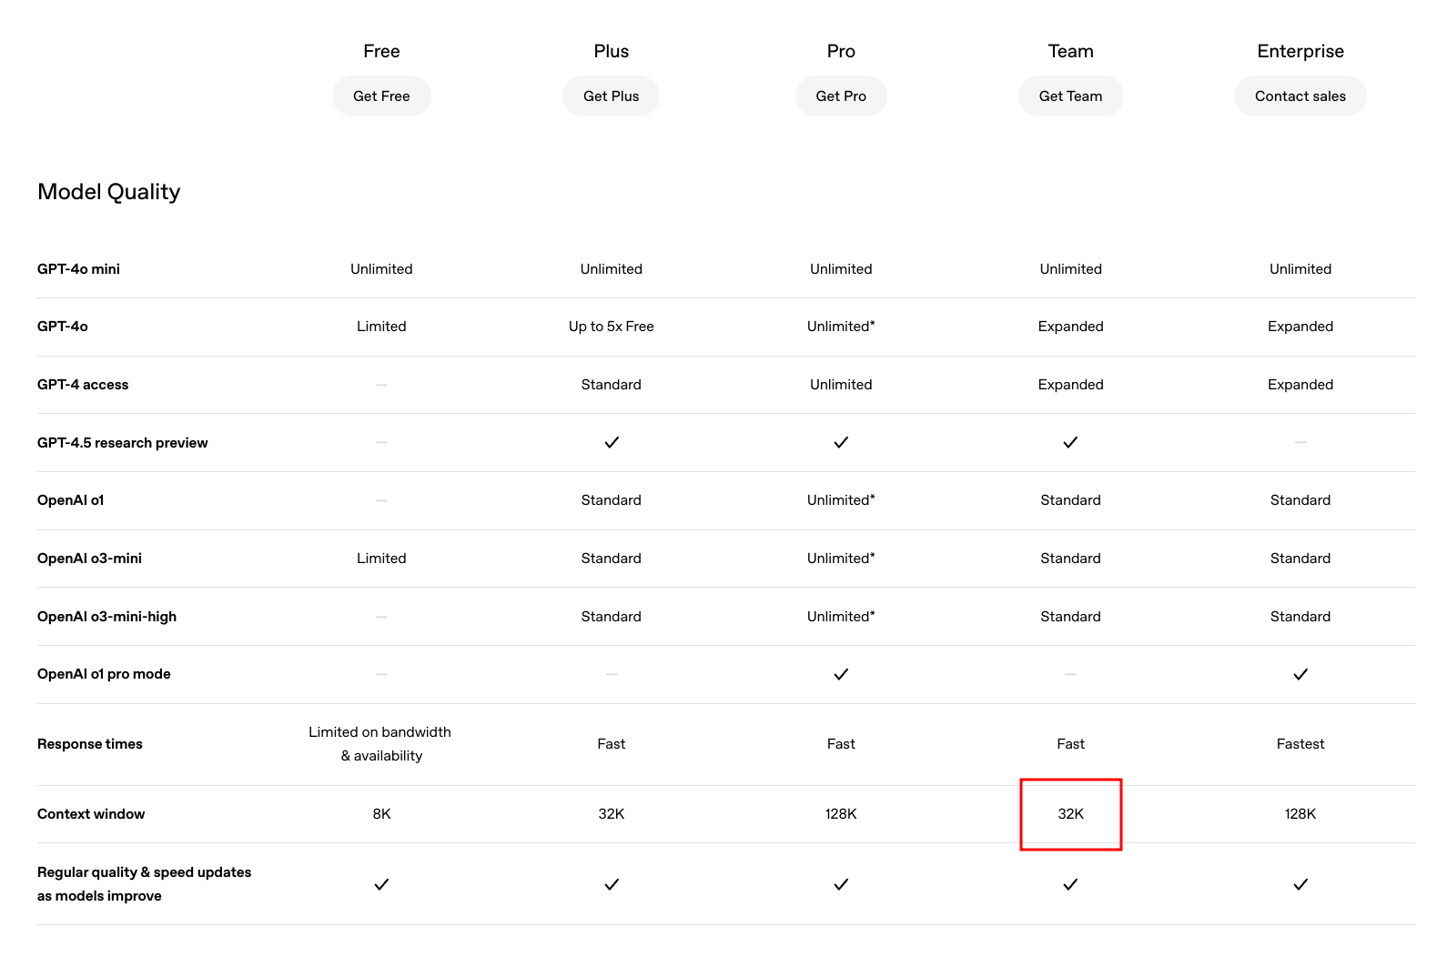The width and height of the screenshot is (1447, 967).
Task: Click the highlighted 32K Team context window cell
Action: pyautogui.click(x=1070, y=814)
